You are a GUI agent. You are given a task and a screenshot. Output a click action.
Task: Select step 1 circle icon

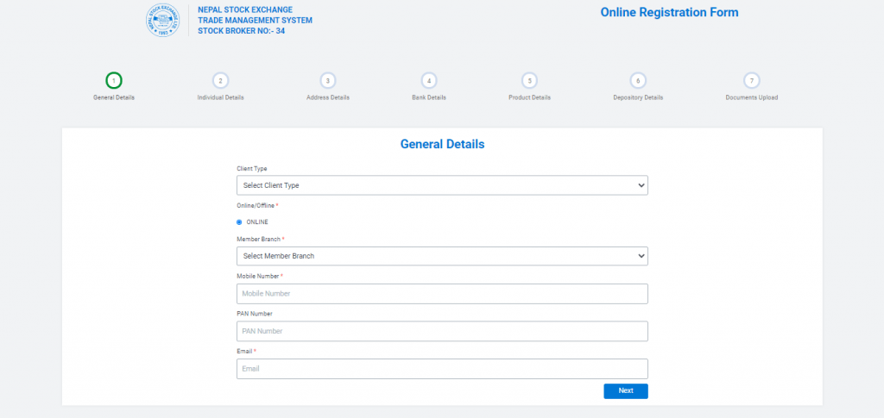point(114,80)
